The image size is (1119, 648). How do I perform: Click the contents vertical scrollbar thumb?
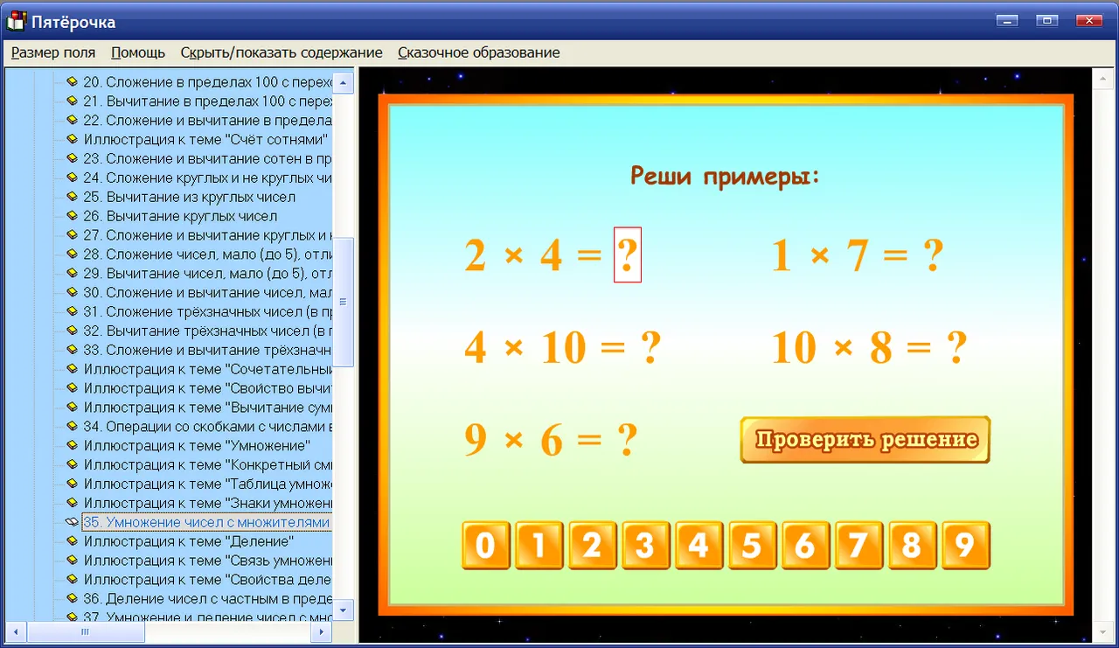click(x=343, y=302)
